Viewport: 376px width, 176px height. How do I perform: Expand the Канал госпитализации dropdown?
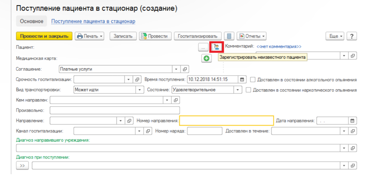click(139, 131)
